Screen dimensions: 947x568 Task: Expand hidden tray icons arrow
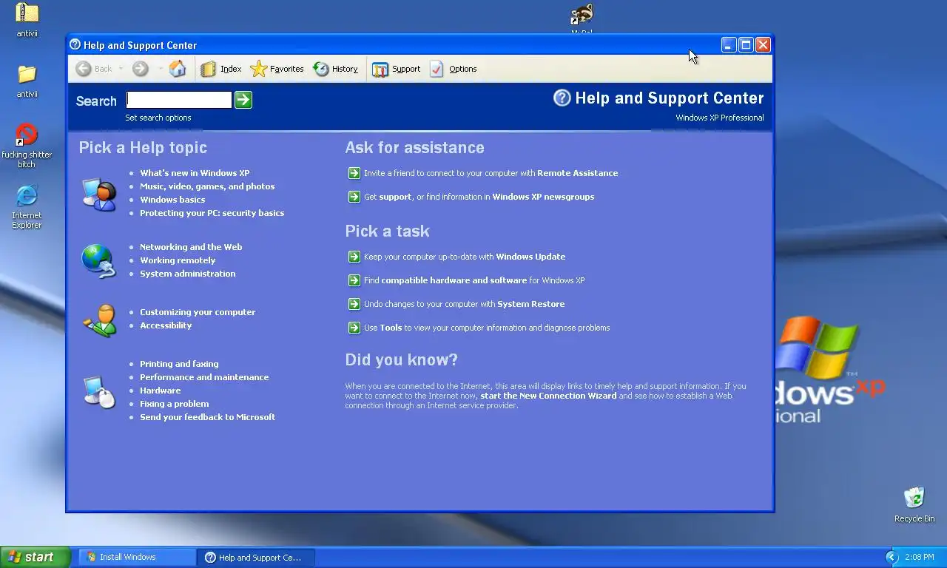click(x=891, y=557)
